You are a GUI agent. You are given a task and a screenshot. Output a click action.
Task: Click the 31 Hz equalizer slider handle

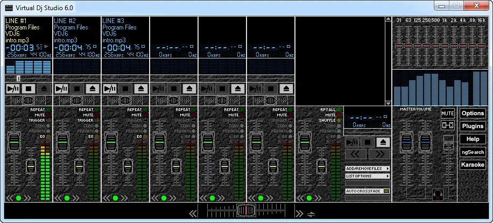(399, 46)
